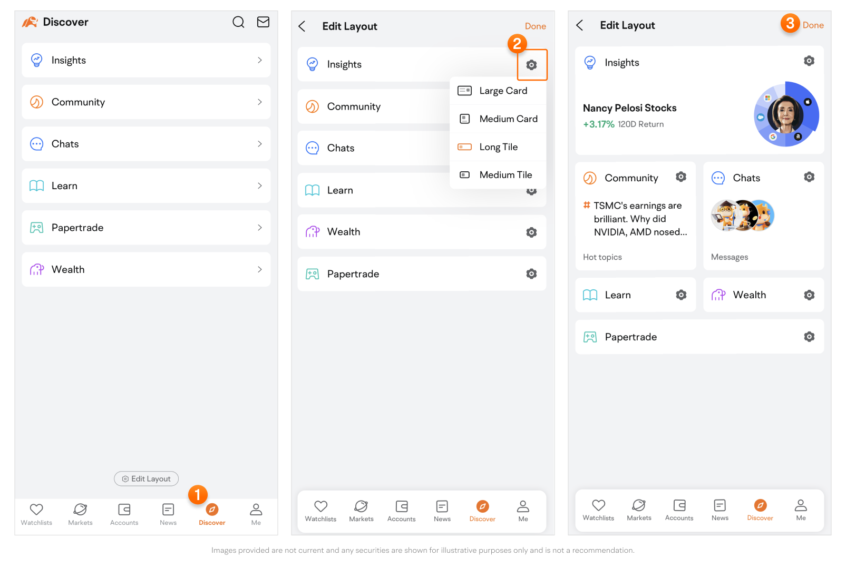Click gear icon on the Learn tile

pyautogui.click(x=681, y=295)
